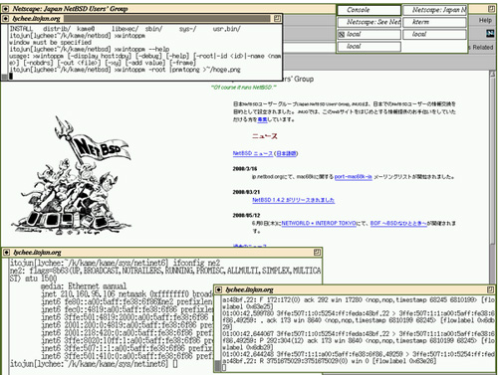Screen dimensions: 498x375
Task: Click the Netscape N logo icon
Action: click(x=490, y=33)
